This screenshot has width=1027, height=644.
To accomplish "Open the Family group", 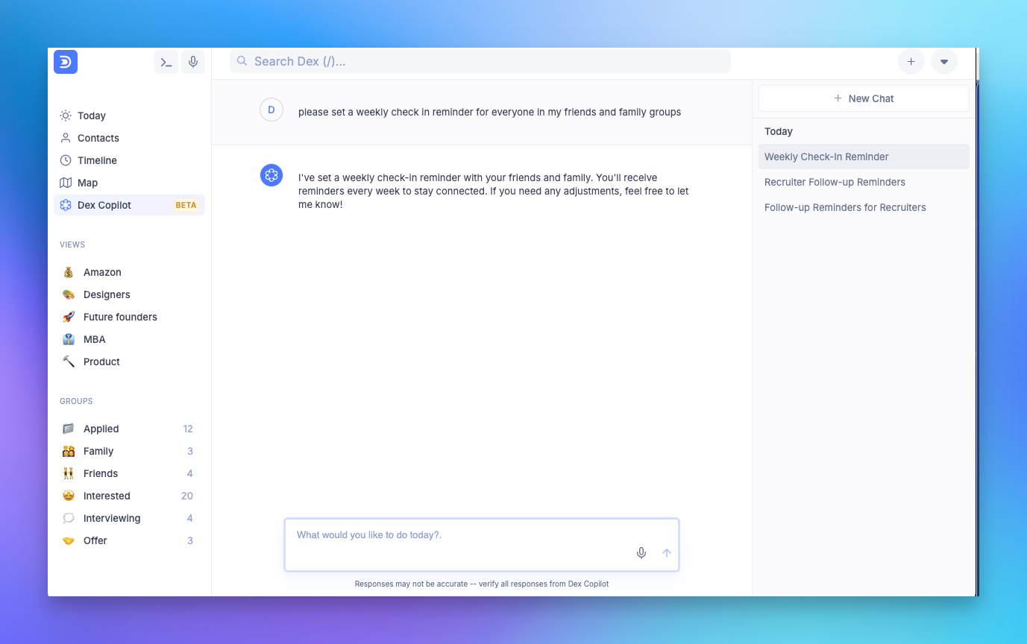I will (129, 451).
